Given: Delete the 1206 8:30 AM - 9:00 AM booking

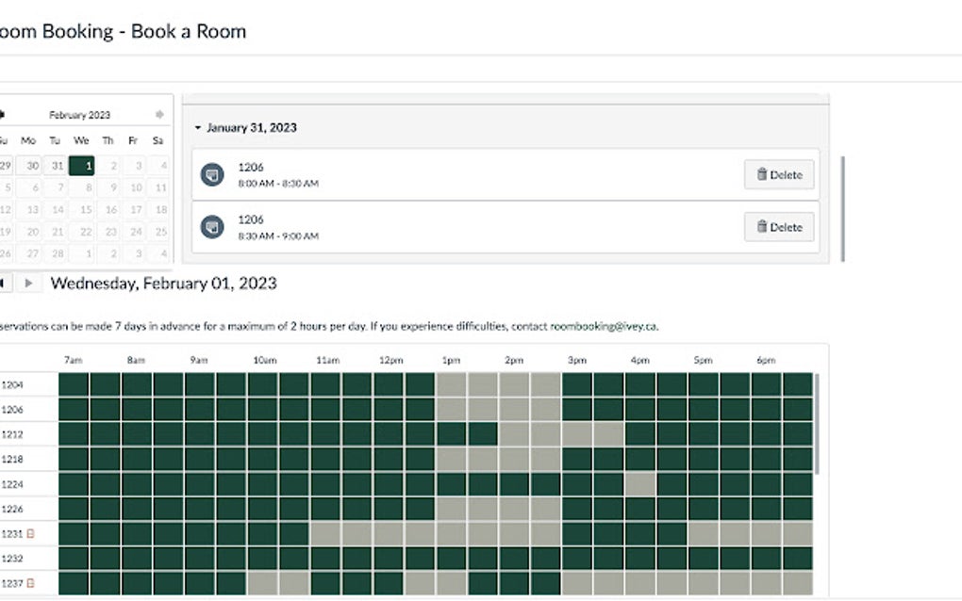Looking at the screenshot, I should click(779, 227).
